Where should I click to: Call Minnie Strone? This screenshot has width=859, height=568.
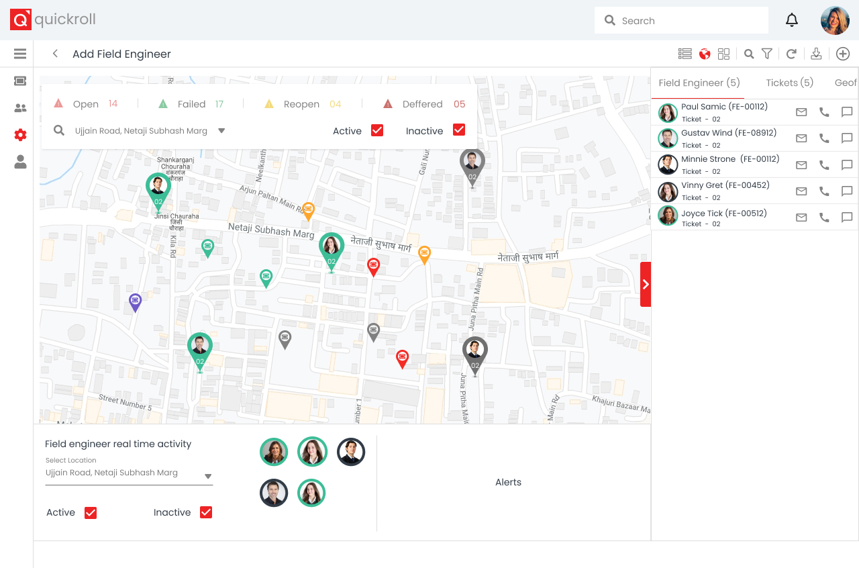click(824, 164)
